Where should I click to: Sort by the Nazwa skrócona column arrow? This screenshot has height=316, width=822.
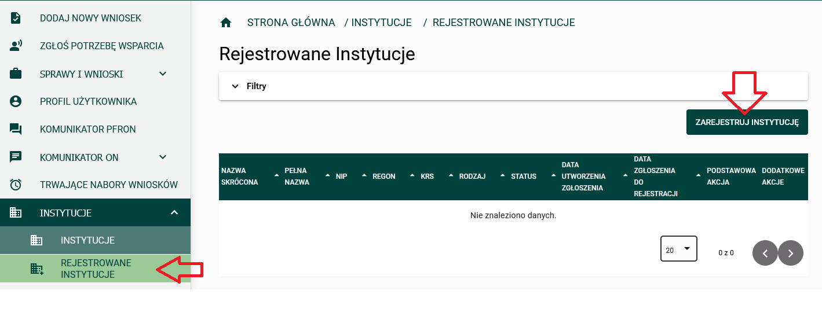click(276, 175)
